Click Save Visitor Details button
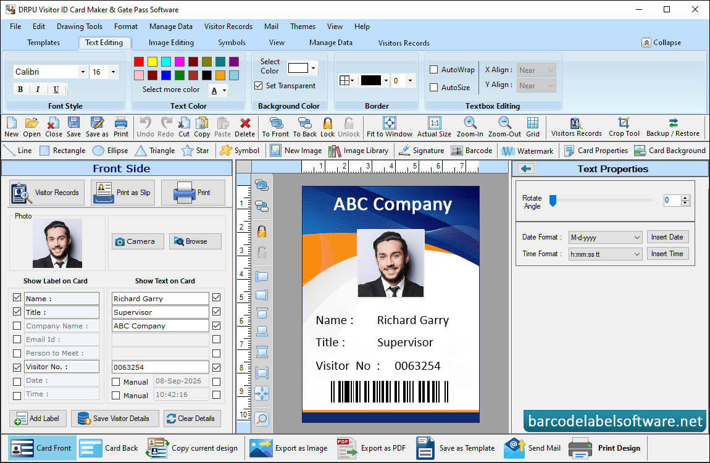Image resolution: width=710 pixels, height=463 pixels. 115,418
